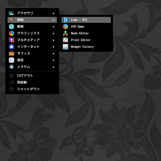Open the マルチメディア menu category
161x161 pixels.
click(32, 40)
